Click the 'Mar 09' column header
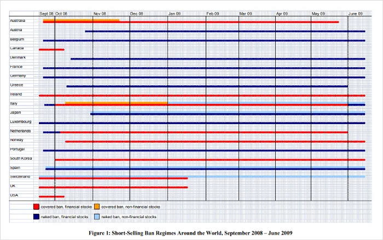 [246, 14]
